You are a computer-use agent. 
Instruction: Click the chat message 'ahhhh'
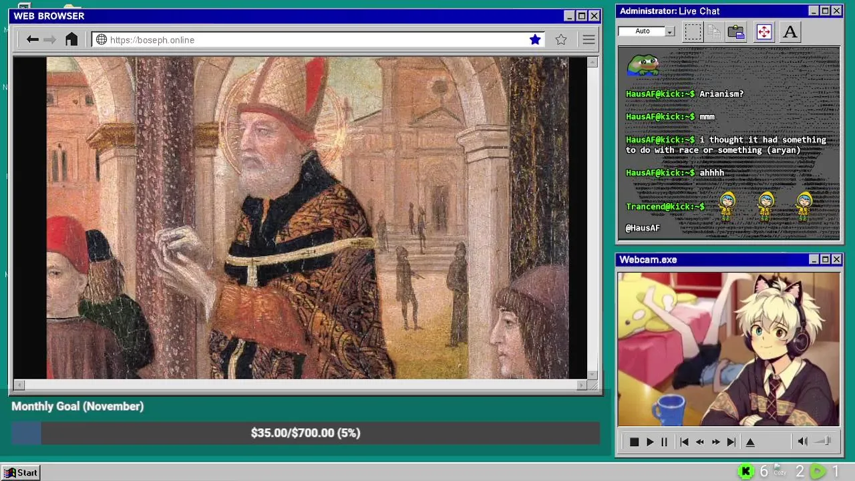pos(712,173)
